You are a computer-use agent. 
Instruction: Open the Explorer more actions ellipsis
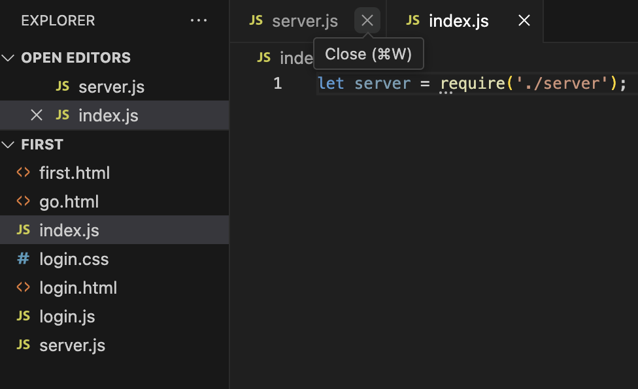[x=199, y=21]
